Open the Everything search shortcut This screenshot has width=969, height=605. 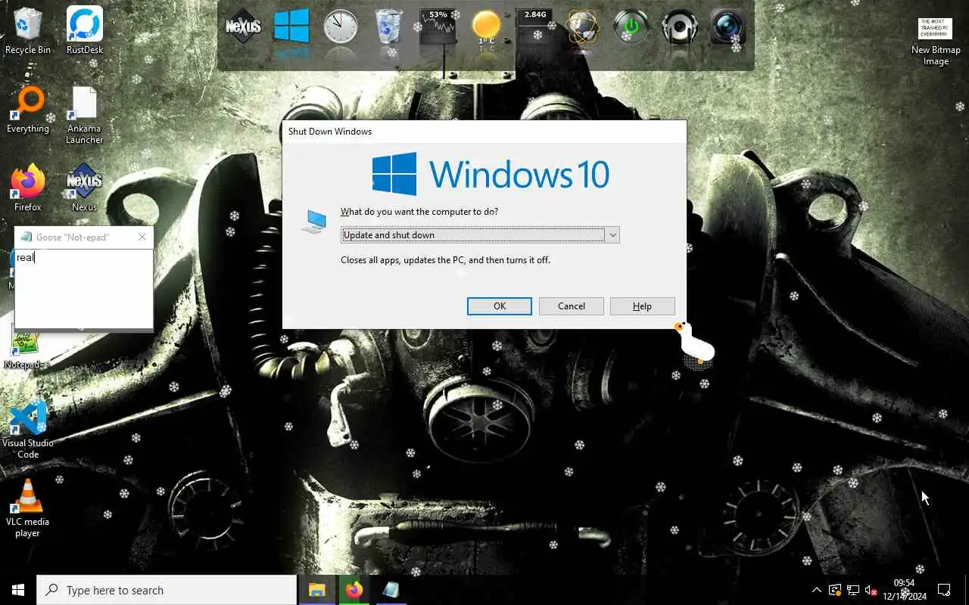tap(28, 110)
